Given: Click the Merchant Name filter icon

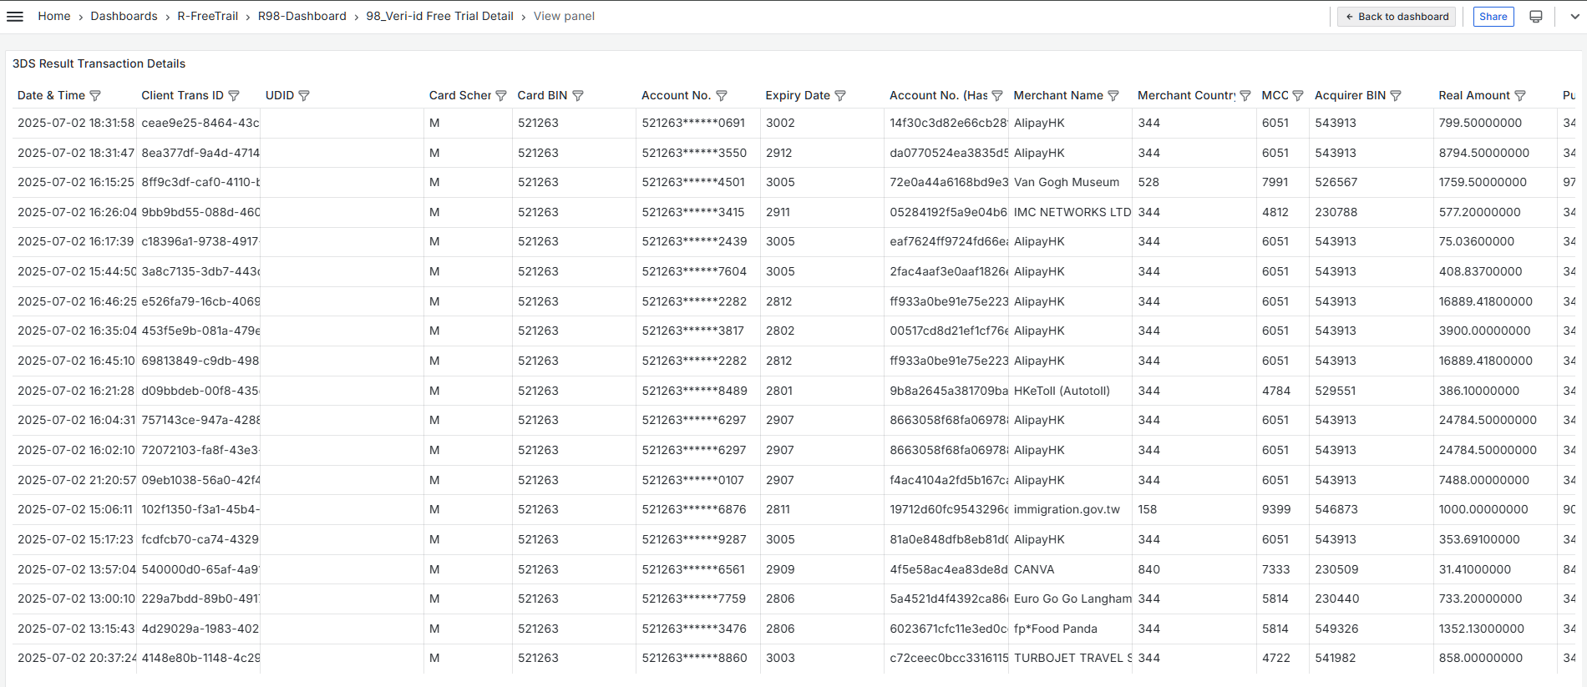Looking at the screenshot, I should tap(1113, 96).
